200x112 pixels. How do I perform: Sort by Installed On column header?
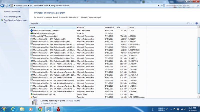pos(110,27)
